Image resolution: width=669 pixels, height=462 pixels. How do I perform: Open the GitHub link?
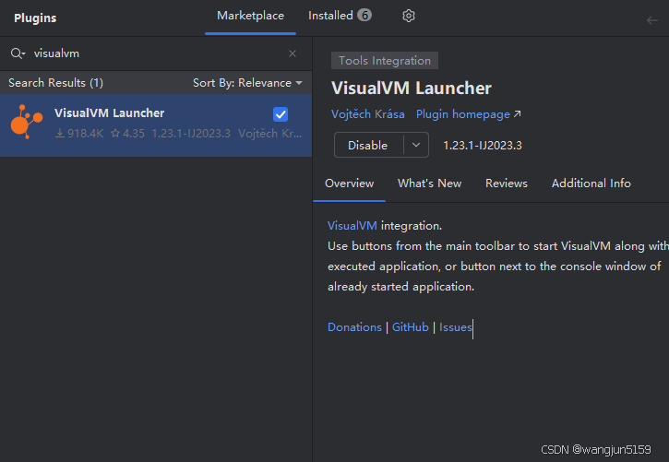411,326
